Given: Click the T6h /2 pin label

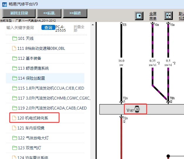Looking at the screenshot, I should click(x=172, y=100).
